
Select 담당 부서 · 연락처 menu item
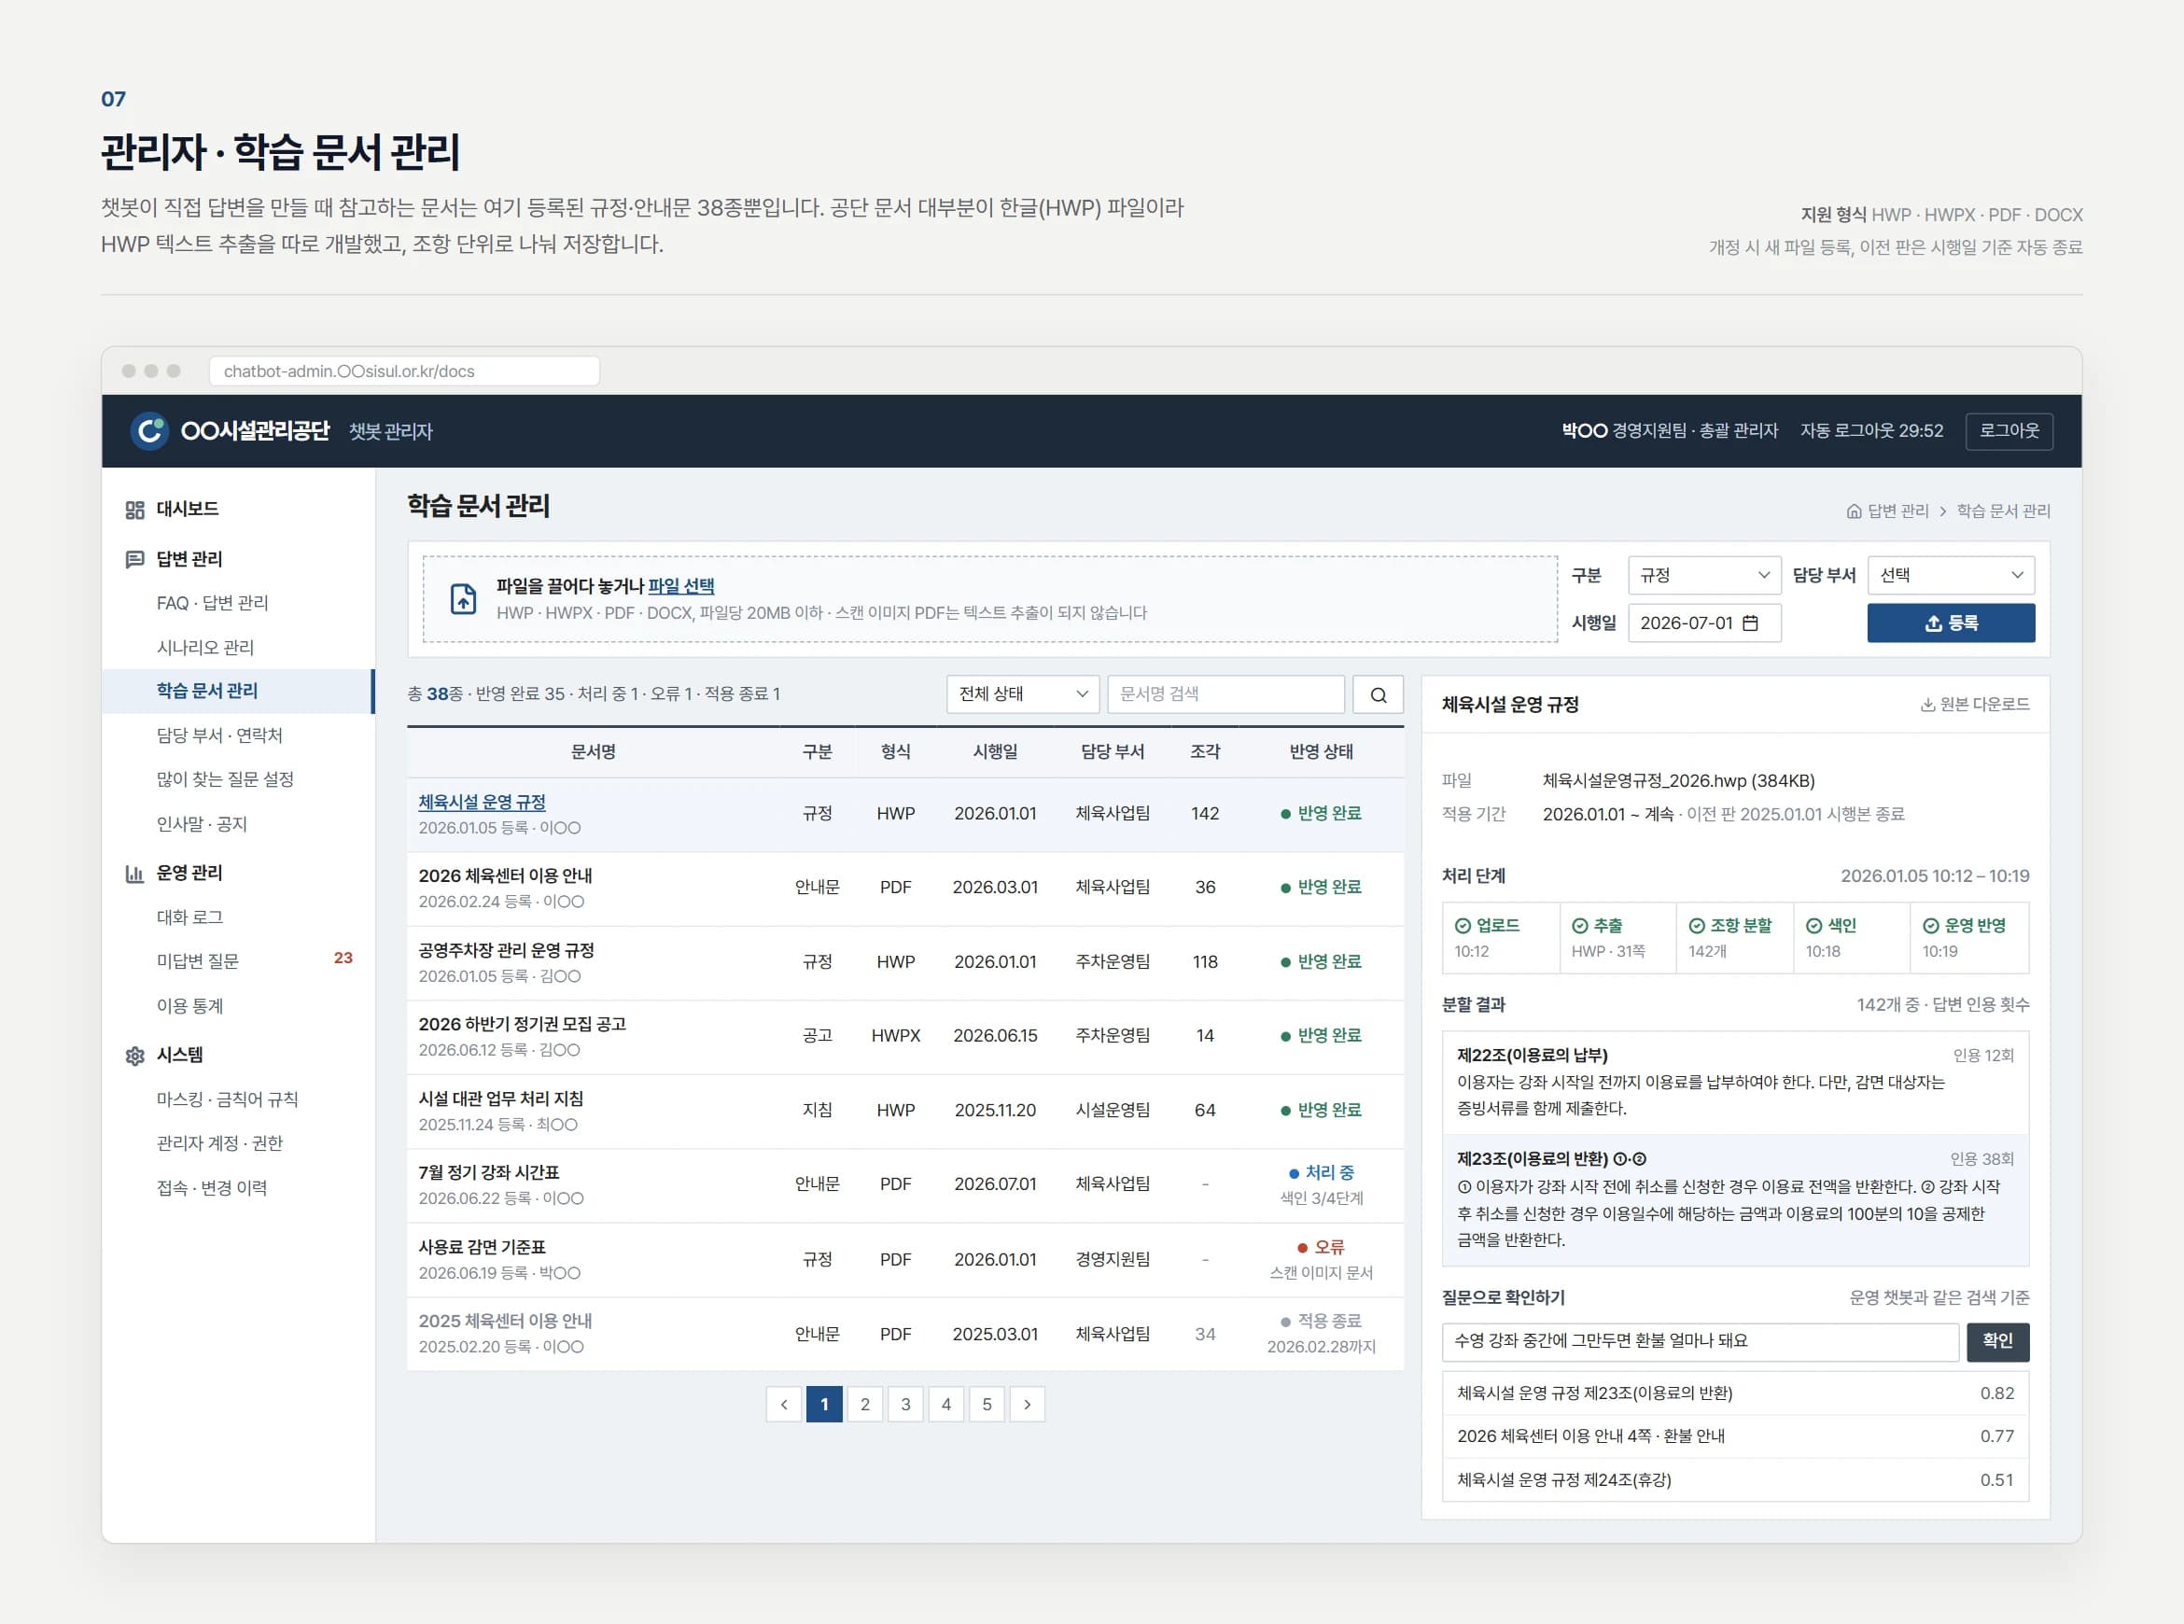pyautogui.click(x=219, y=735)
